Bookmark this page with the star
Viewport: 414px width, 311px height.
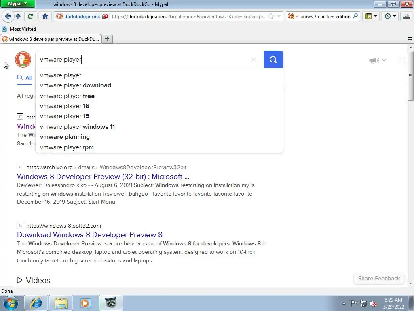[271, 16]
